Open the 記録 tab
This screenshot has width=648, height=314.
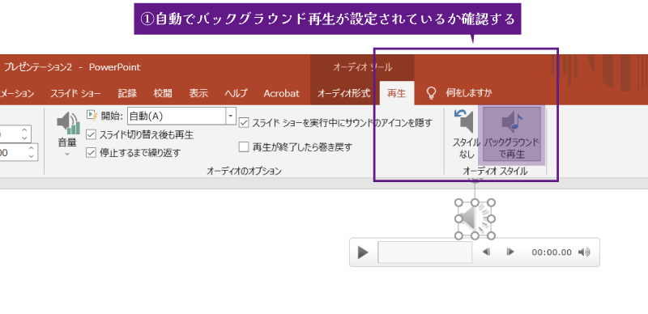pyautogui.click(x=127, y=93)
